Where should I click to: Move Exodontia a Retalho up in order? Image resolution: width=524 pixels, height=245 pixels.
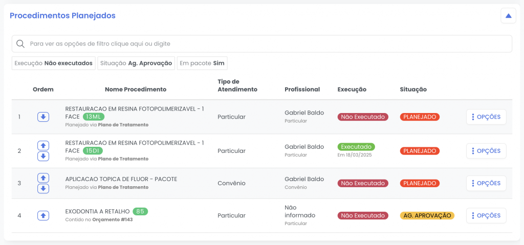(x=43, y=215)
